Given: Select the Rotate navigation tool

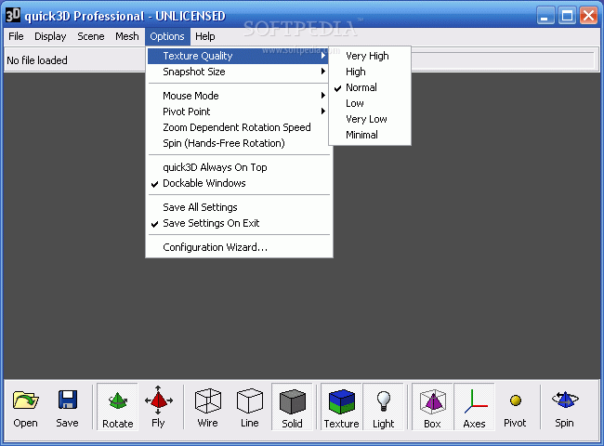Looking at the screenshot, I should [x=117, y=407].
